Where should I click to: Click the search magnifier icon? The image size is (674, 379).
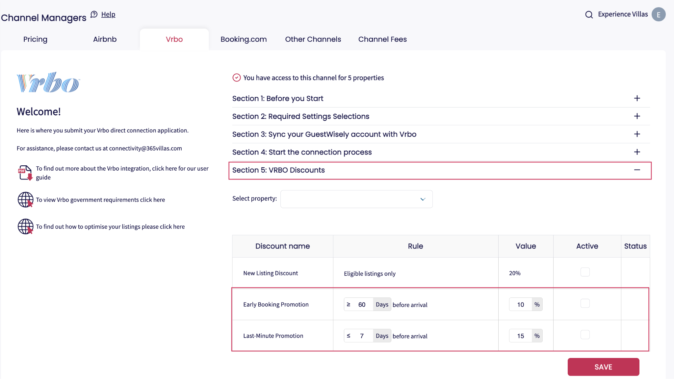(589, 15)
